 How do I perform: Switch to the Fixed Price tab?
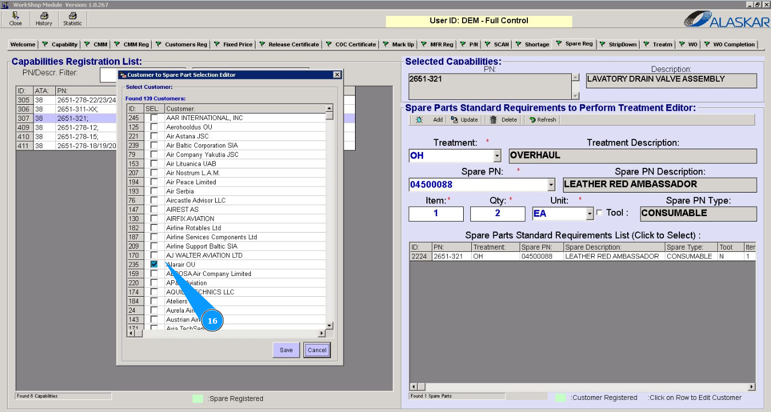coord(233,44)
